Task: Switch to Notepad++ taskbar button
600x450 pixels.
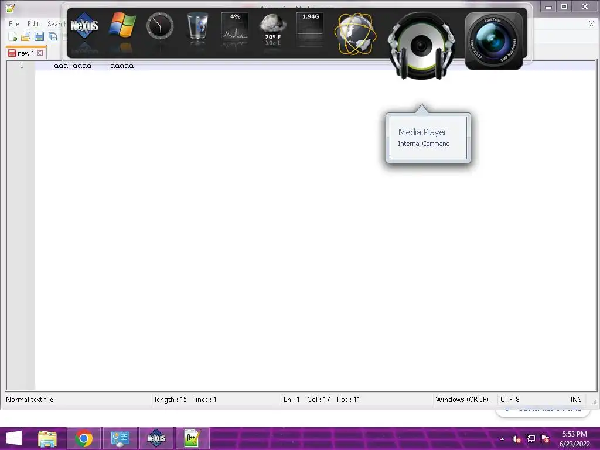Action: (192, 438)
